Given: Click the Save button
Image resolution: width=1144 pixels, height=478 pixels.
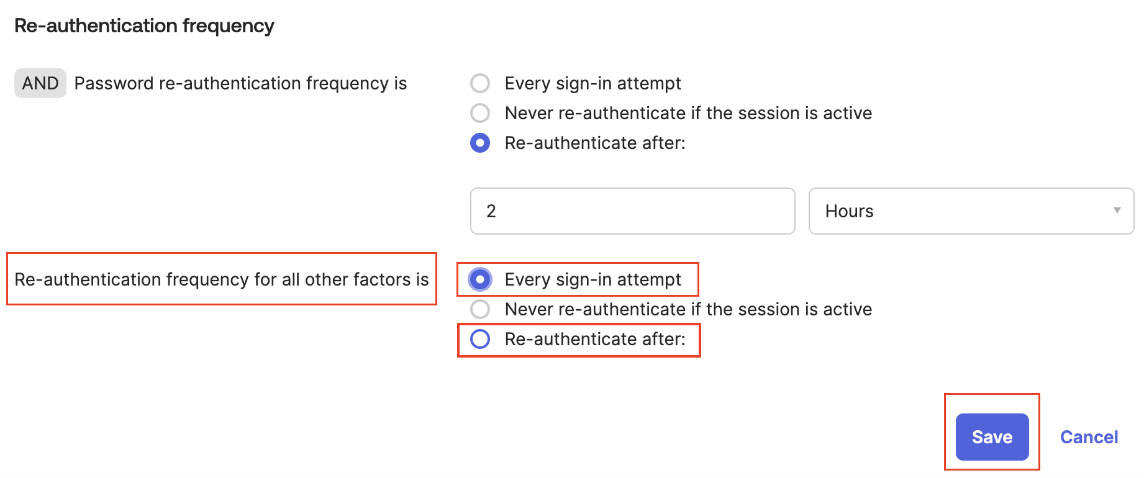Looking at the screenshot, I should click(x=991, y=436).
